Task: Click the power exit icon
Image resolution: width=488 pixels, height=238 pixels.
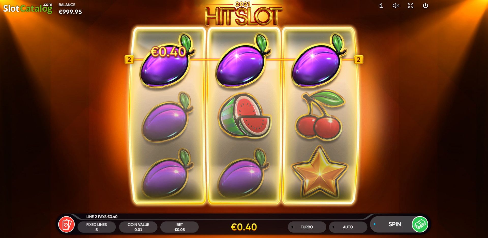Action: pyautogui.click(x=425, y=6)
